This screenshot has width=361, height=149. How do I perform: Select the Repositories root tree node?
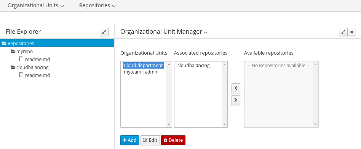(x=57, y=43)
